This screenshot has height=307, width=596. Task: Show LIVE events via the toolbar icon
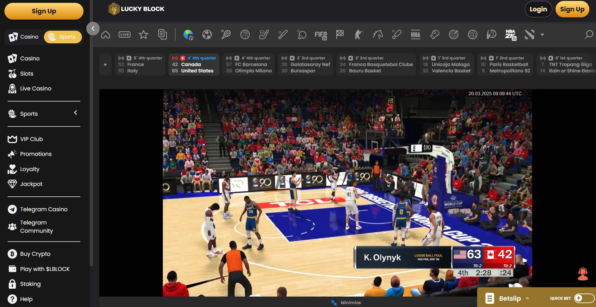coord(125,34)
